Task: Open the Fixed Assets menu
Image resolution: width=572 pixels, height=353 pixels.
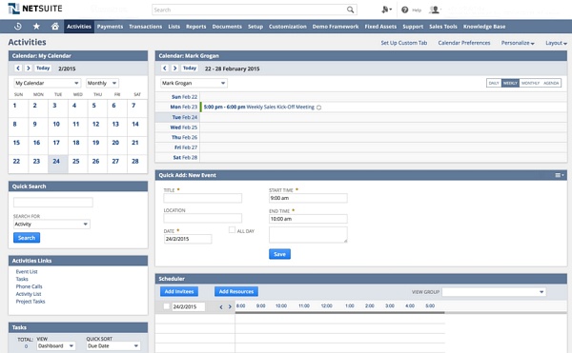Action: tap(380, 27)
